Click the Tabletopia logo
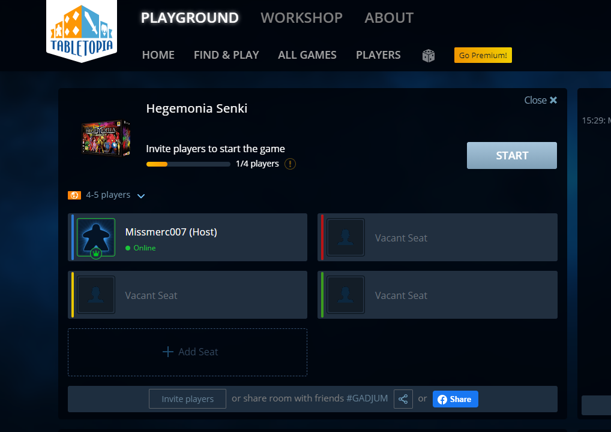Screen dimensions: 611x432 pos(82,31)
